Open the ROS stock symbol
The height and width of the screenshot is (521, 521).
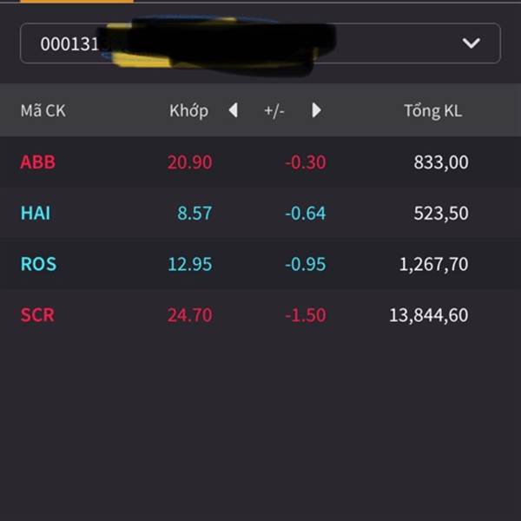point(38,264)
